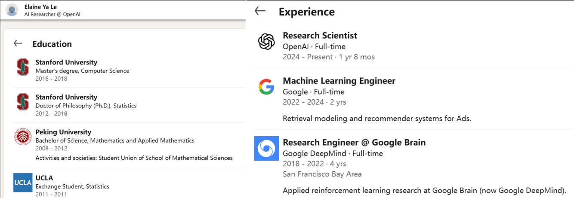
Task: Open the Stanford logo for Master's degree
Action: pos(23,67)
